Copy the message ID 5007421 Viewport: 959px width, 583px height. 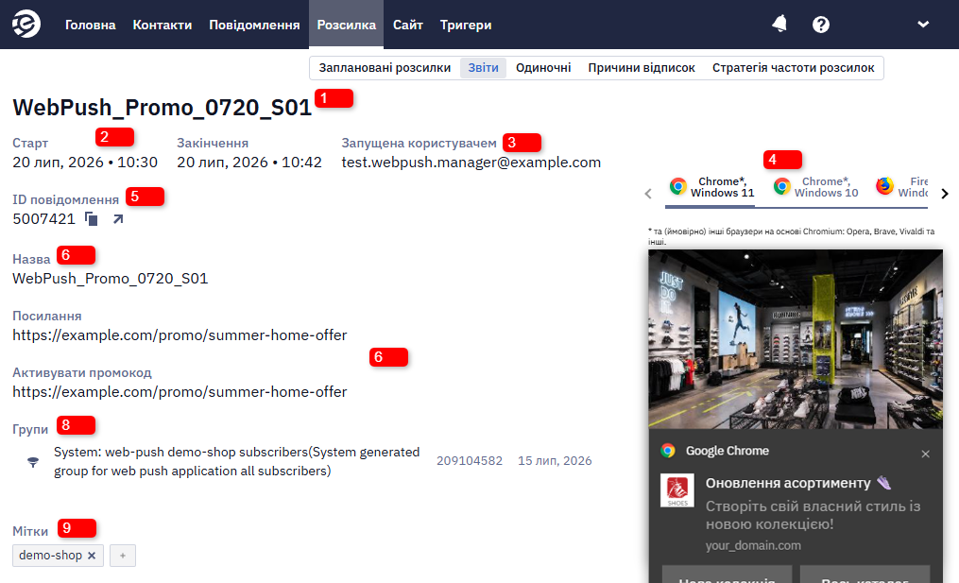pyautogui.click(x=91, y=219)
